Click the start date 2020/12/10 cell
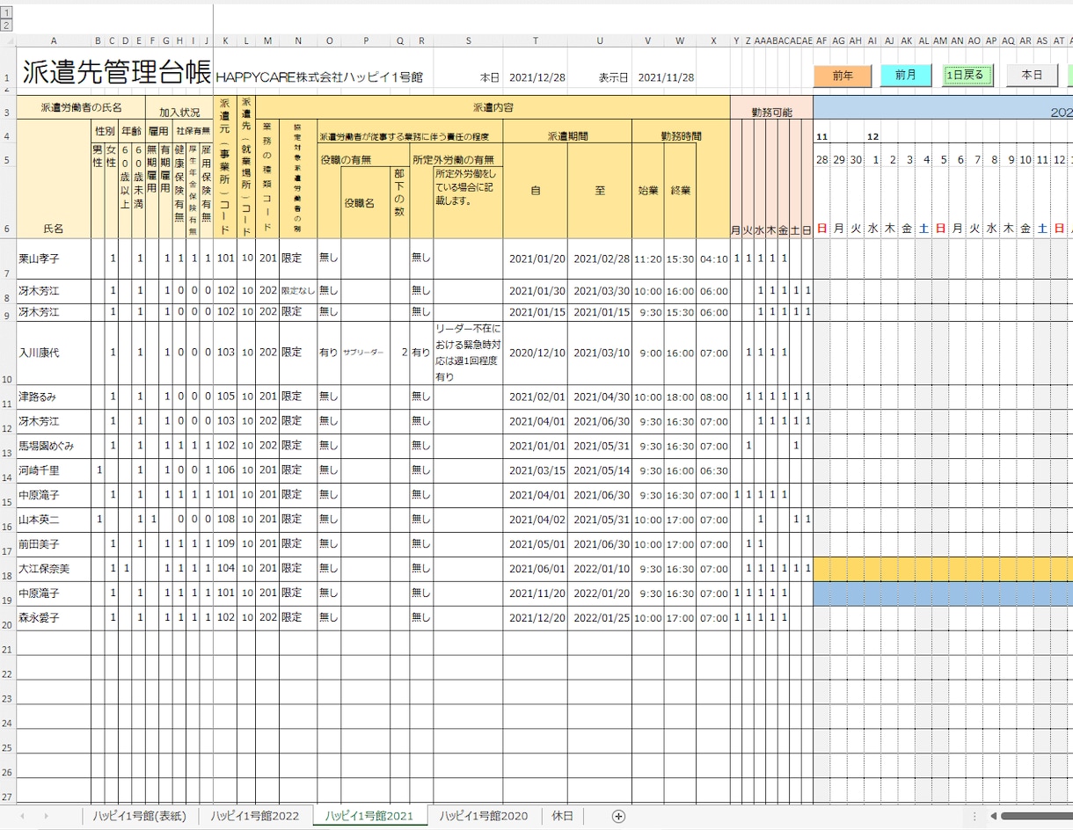 535,353
